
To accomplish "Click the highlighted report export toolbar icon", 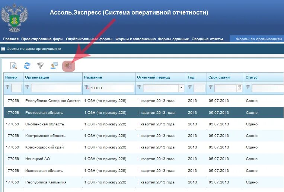I will tap(68, 66).
